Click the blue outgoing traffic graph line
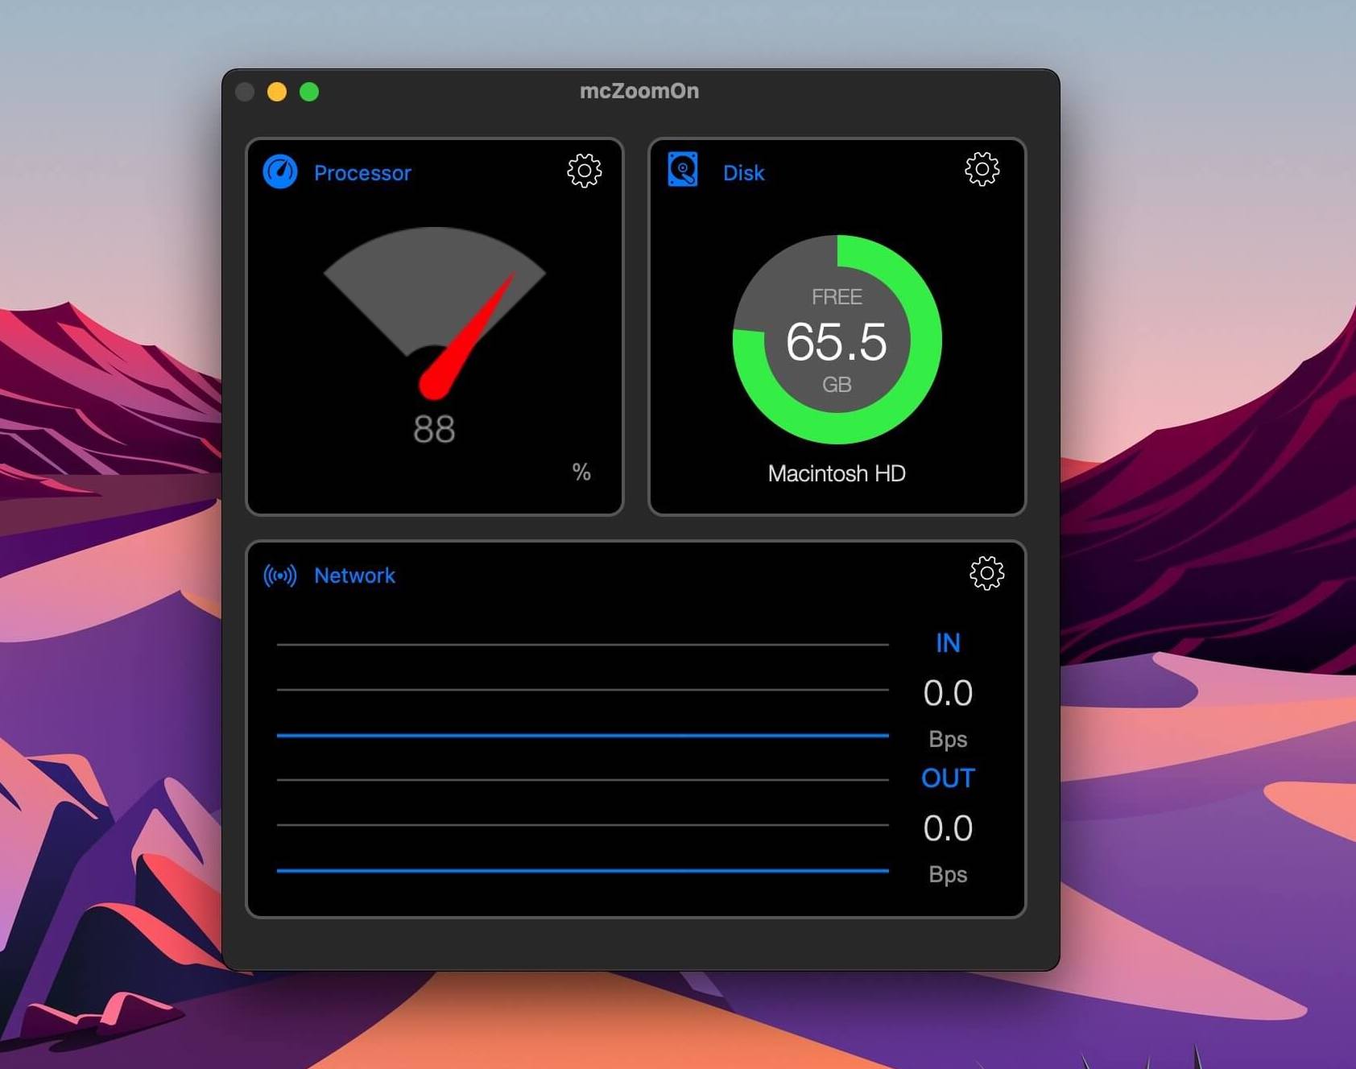Viewport: 1356px width, 1069px height. [x=582, y=870]
